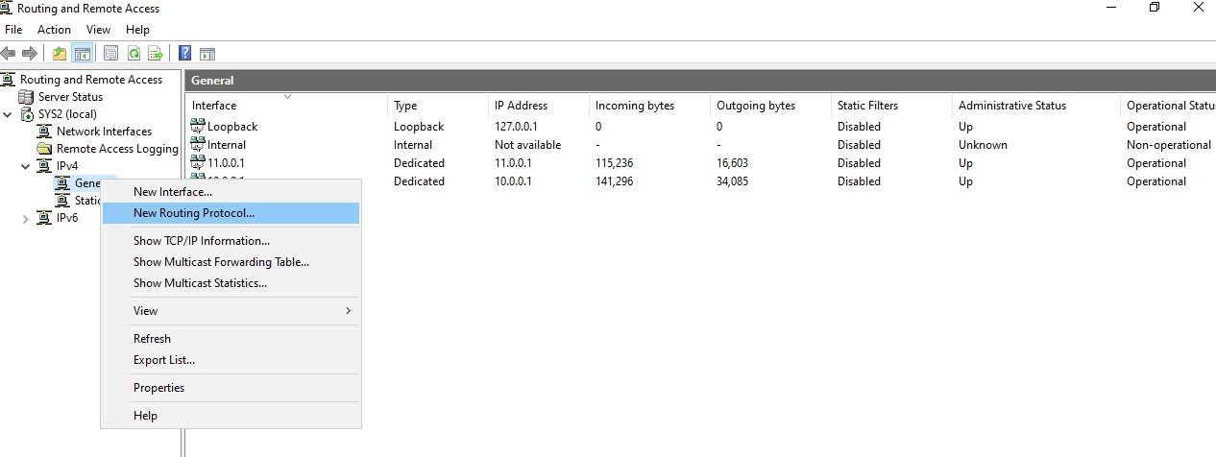Click the blue Help question mark icon
This screenshot has height=457, width=1216.
tap(184, 54)
